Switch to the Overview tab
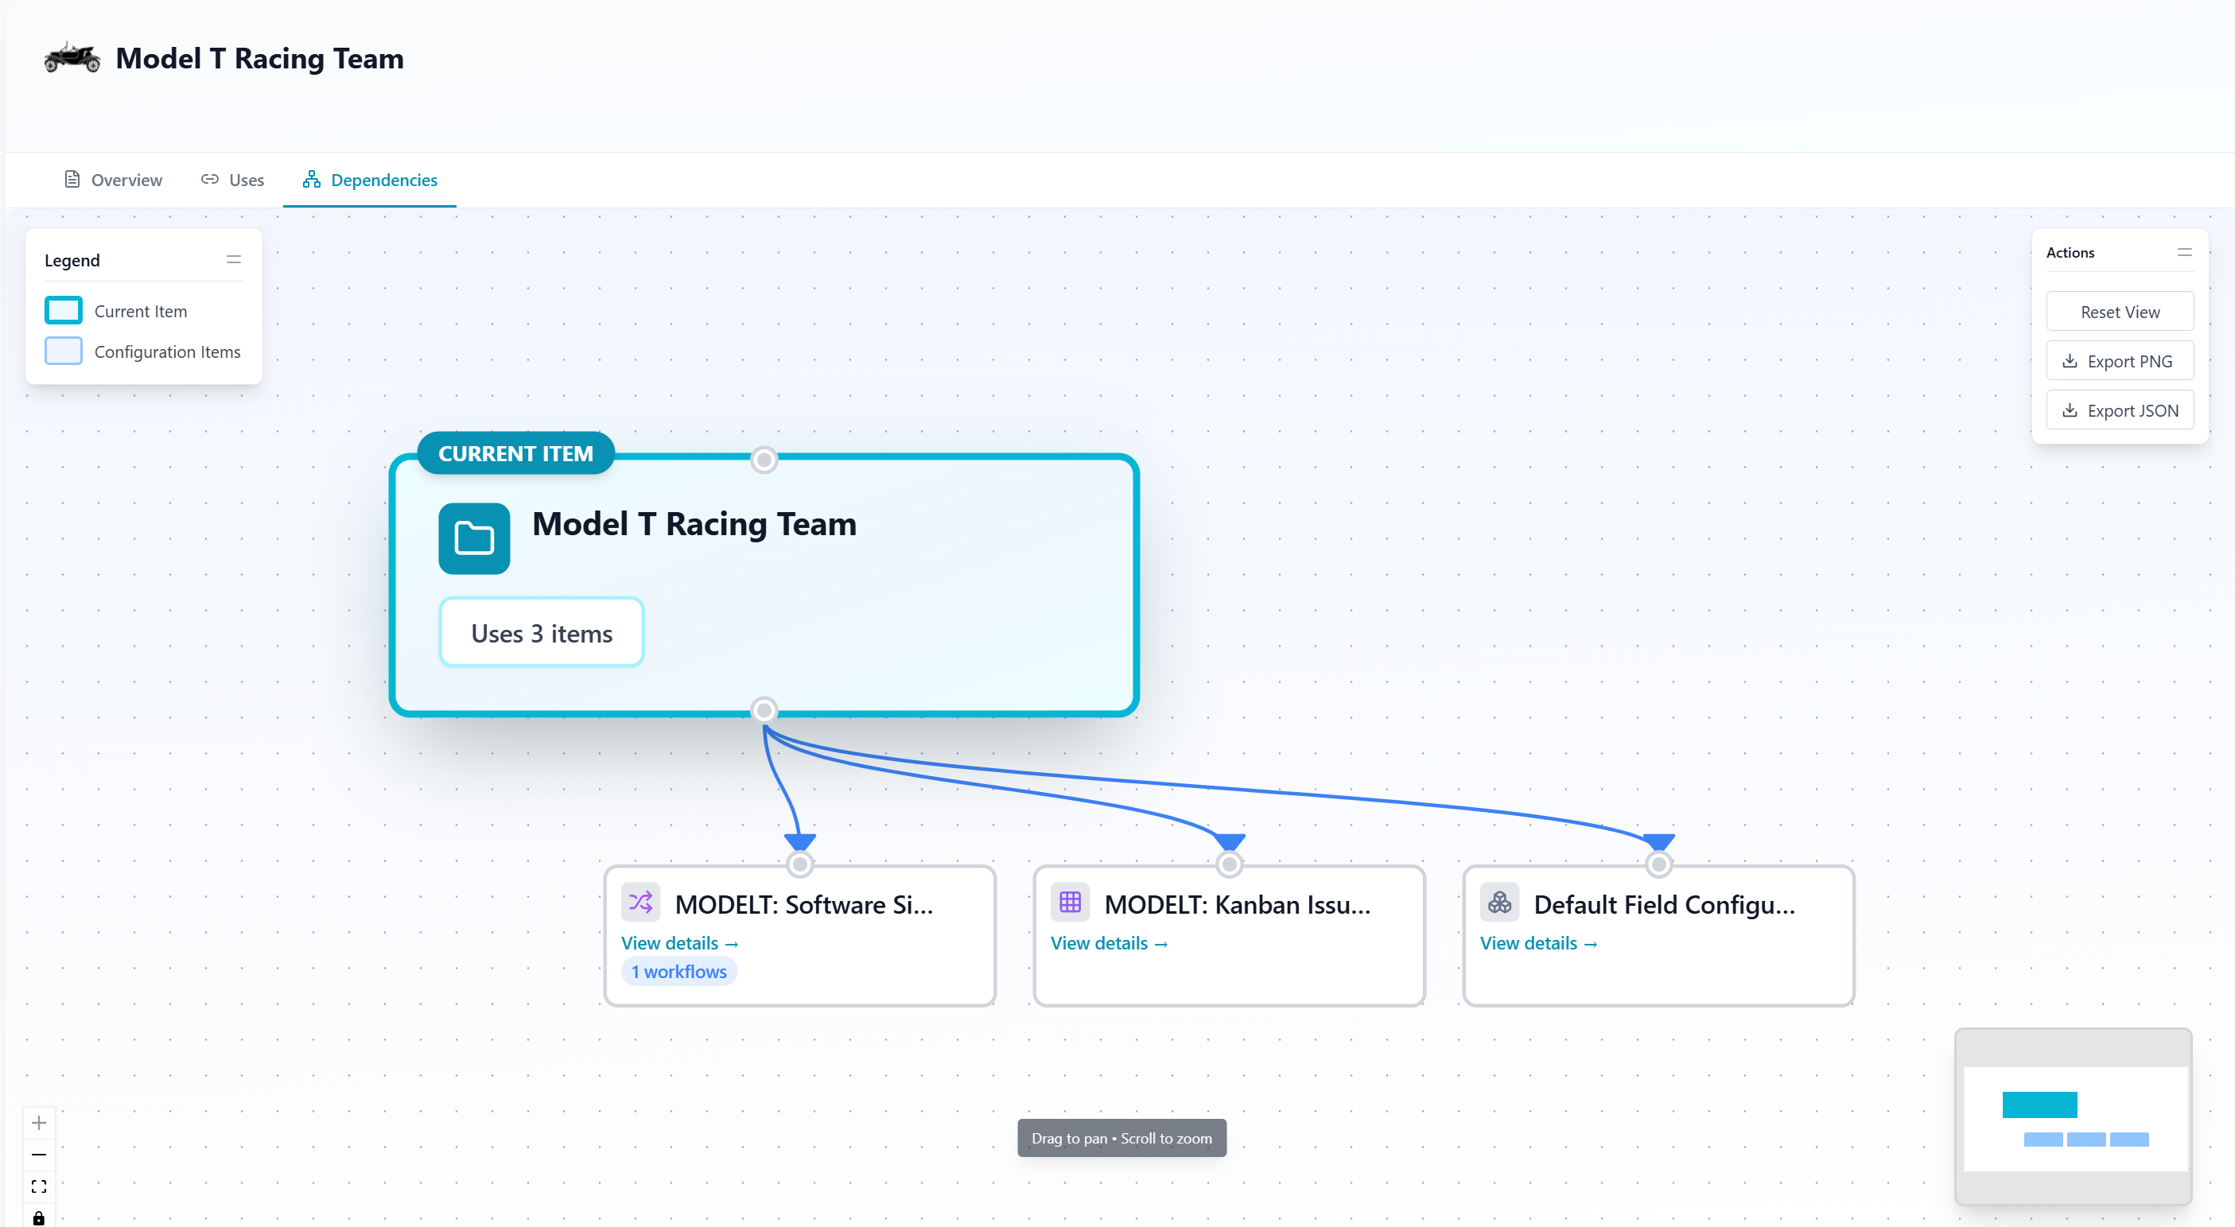The width and height of the screenshot is (2235, 1227). click(113, 181)
